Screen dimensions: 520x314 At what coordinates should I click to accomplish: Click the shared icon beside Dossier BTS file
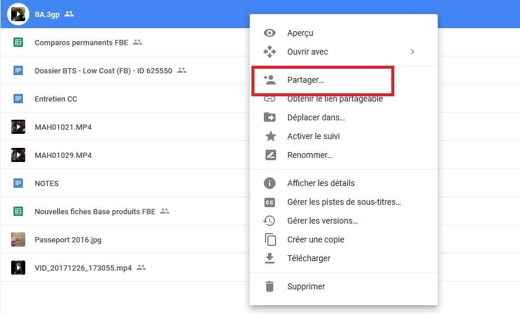182,70
